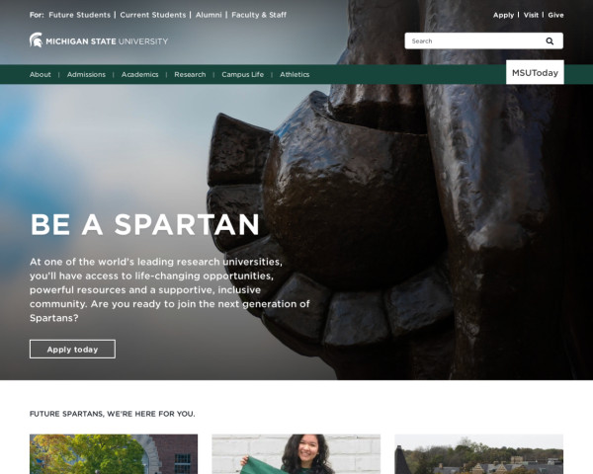
Task: Select Campus Life in navigation
Action: click(243, 74)
